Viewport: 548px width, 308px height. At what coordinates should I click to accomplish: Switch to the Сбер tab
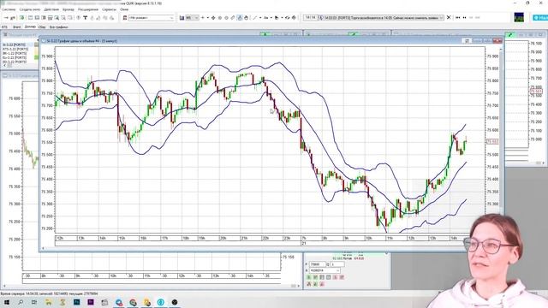pos(42,27)
